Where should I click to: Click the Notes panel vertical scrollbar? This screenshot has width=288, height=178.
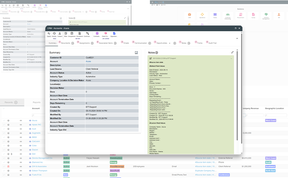[x=237, y=95]
